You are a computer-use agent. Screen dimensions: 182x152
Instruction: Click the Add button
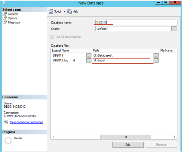[x=128, y=145]
